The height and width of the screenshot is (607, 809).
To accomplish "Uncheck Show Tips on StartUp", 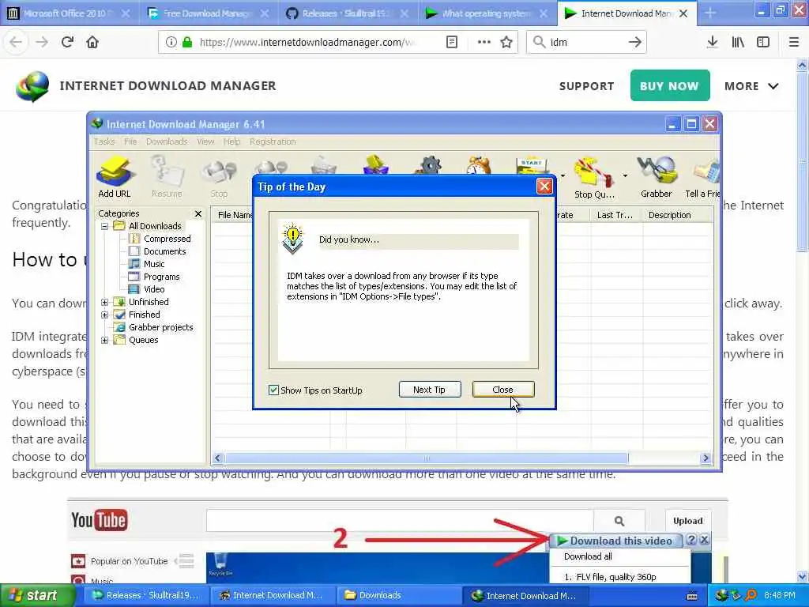I will tap(273, 390).
